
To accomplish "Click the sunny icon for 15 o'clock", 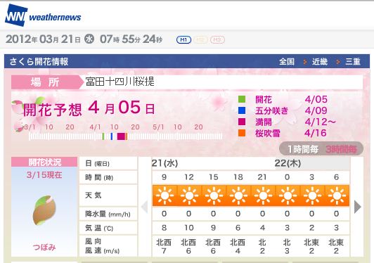I will [x=214, y=195].
